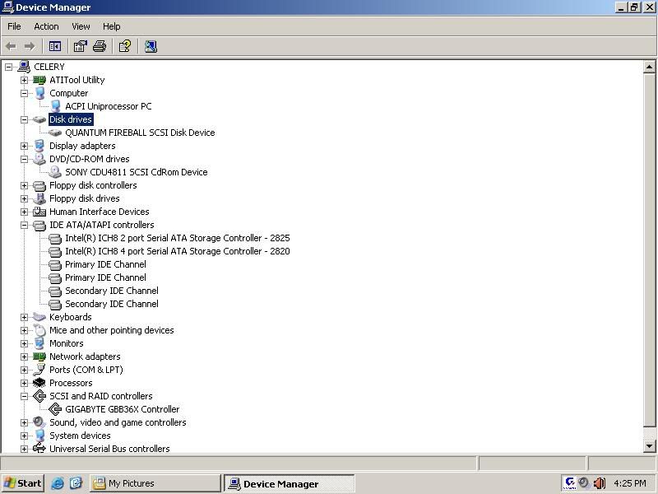The image size is (658, 494).
Task: Select ACPI Uniprocessor PC entry
Action: tap(109, 106)
